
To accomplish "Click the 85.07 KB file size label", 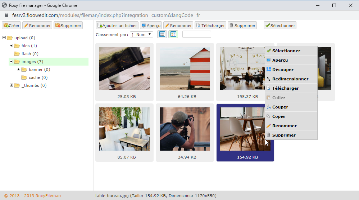I will click(127, 157).
